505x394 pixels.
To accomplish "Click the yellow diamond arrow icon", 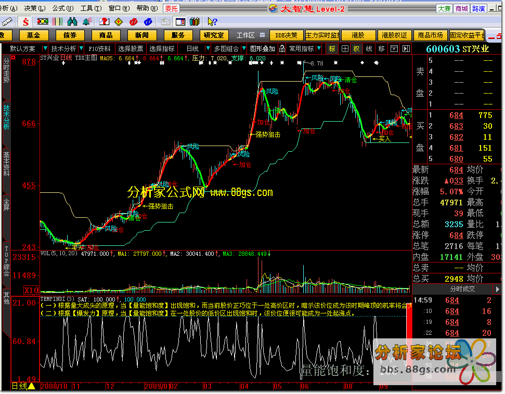I will pos(119,21).
